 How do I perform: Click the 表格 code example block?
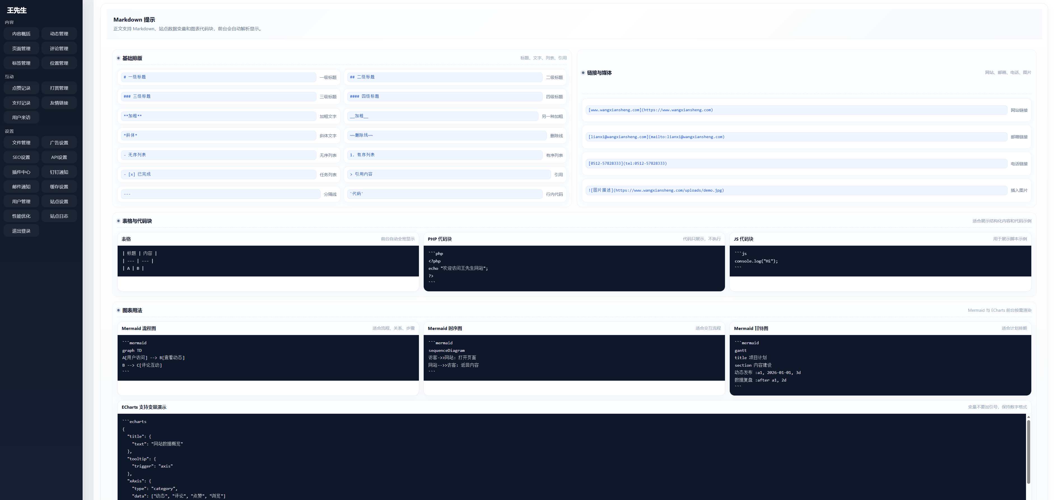tap(268, 261)
